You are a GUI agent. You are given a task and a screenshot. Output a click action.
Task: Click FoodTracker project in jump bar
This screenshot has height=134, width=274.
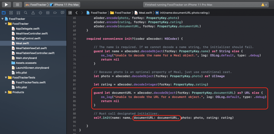click(97, 13)
